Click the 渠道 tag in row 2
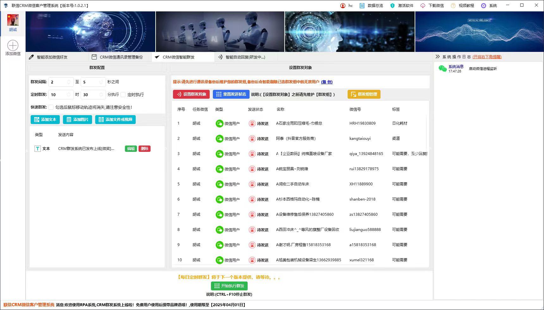The width and height of the screenshot is (544, 310). (396, 139)
